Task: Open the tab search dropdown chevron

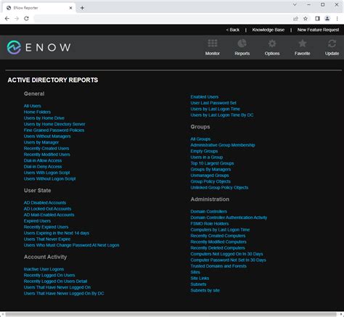Action: [295, 4]
